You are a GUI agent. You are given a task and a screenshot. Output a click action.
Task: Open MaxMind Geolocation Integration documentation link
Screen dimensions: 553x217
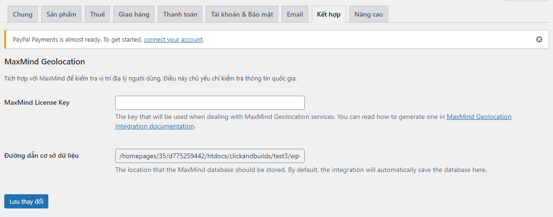(479, 117)
